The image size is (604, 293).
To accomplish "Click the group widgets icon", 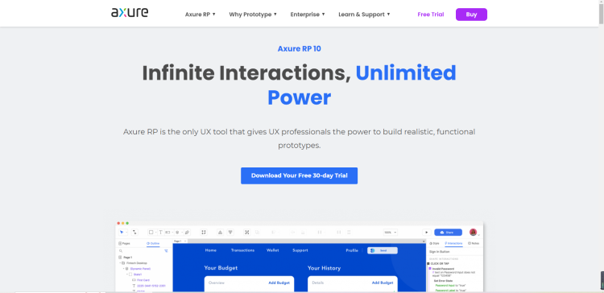I will coord(247,232).
